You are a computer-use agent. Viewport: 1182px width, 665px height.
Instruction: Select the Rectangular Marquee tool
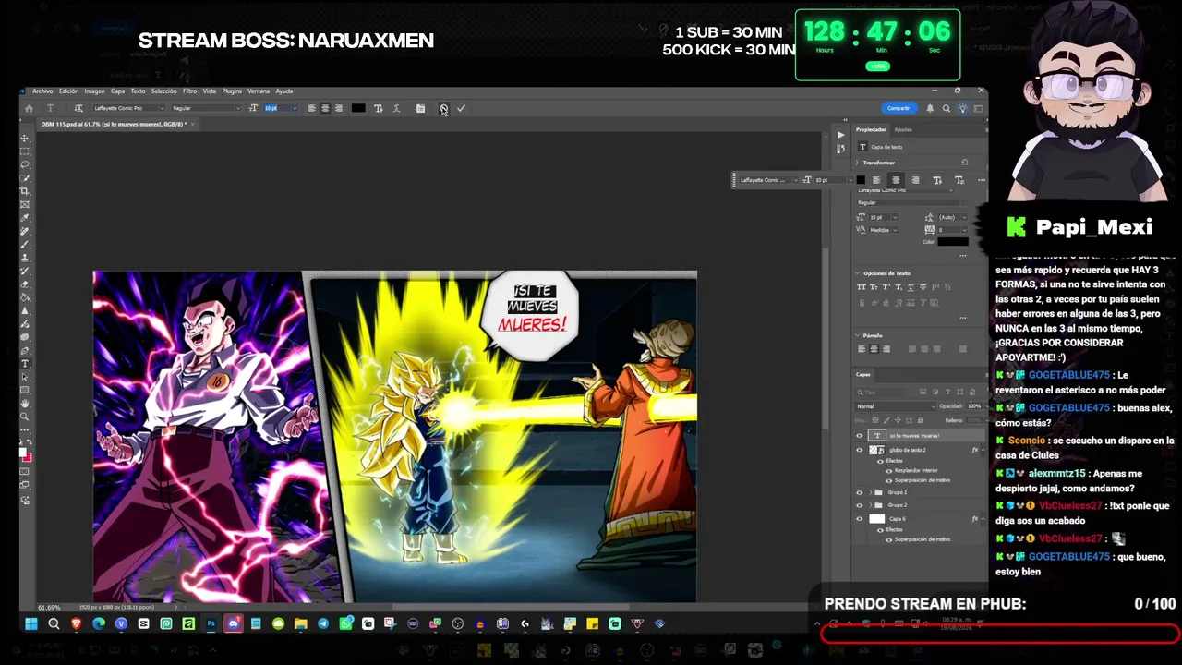pos(25,151)
